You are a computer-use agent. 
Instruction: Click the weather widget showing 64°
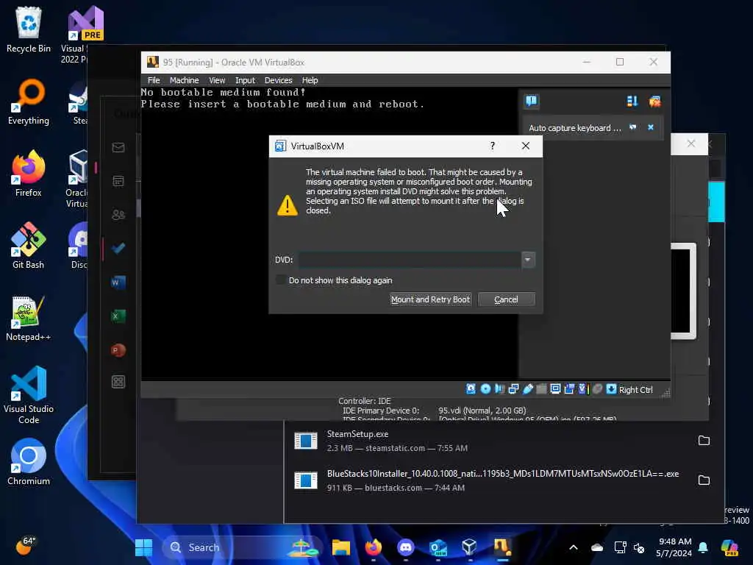pos(26,546)
